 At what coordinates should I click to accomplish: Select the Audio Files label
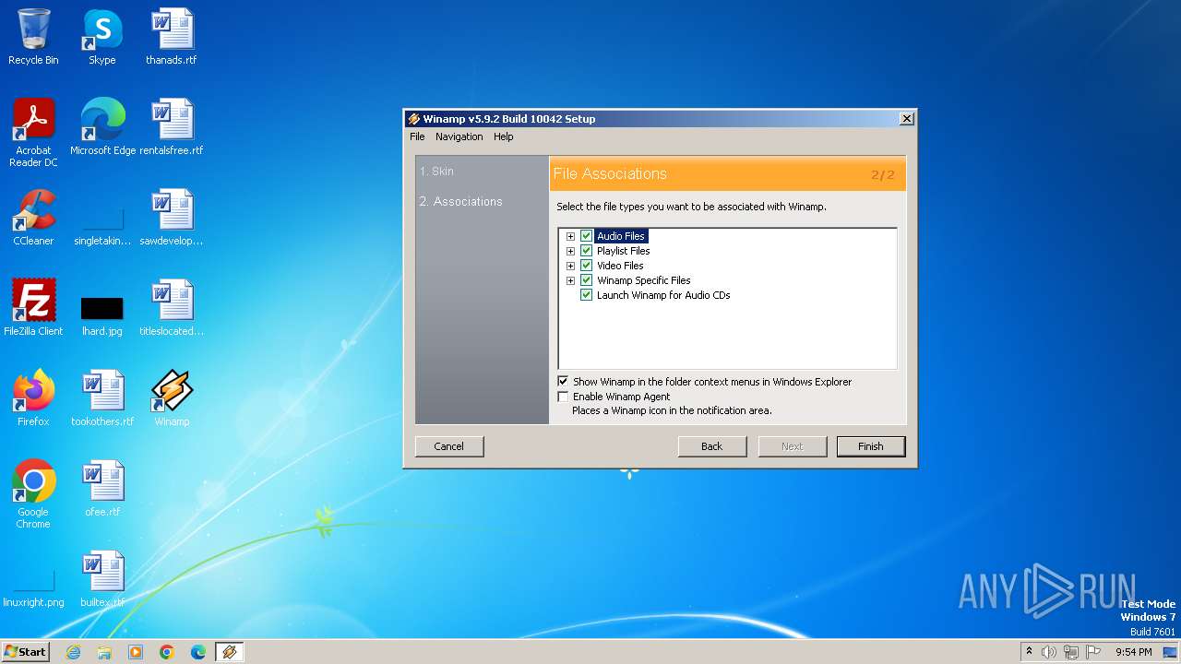[621, 236]
